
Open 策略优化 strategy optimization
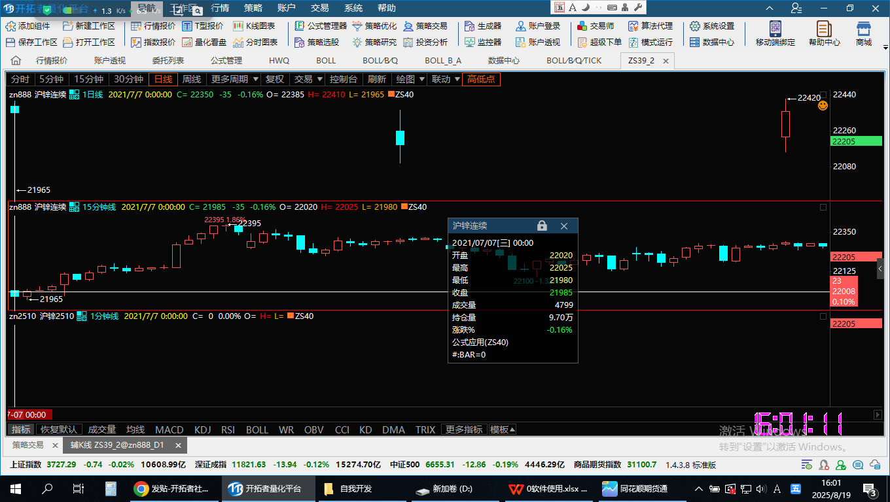(374, 26)
